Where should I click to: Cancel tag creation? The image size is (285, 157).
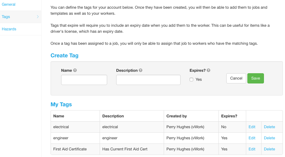pyautogui.click(x=236, y=78)
